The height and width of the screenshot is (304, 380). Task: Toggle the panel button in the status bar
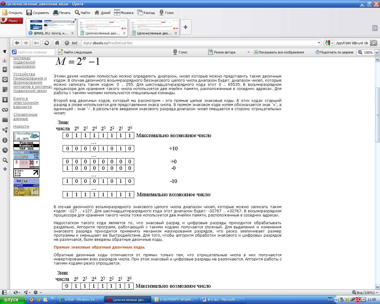coord(4,292)
